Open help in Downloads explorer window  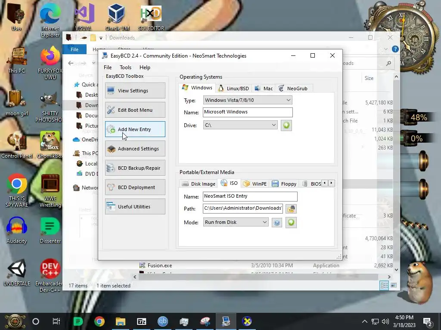(x=395, y=49)
